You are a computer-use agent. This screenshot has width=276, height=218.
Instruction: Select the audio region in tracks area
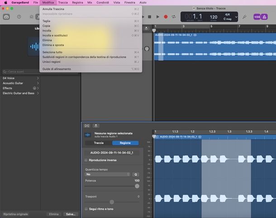pos(215,47)
